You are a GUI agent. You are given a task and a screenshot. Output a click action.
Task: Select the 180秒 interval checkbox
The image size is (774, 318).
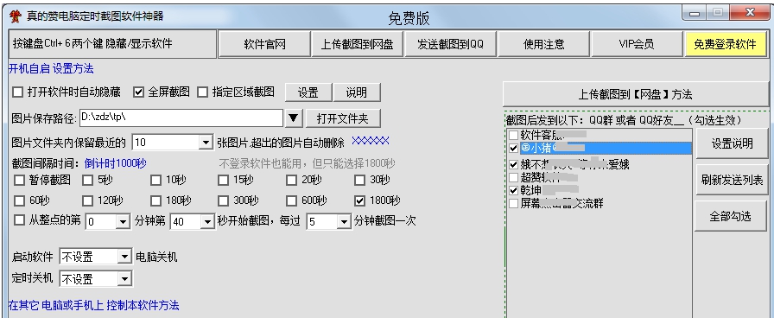click(155, 200)
